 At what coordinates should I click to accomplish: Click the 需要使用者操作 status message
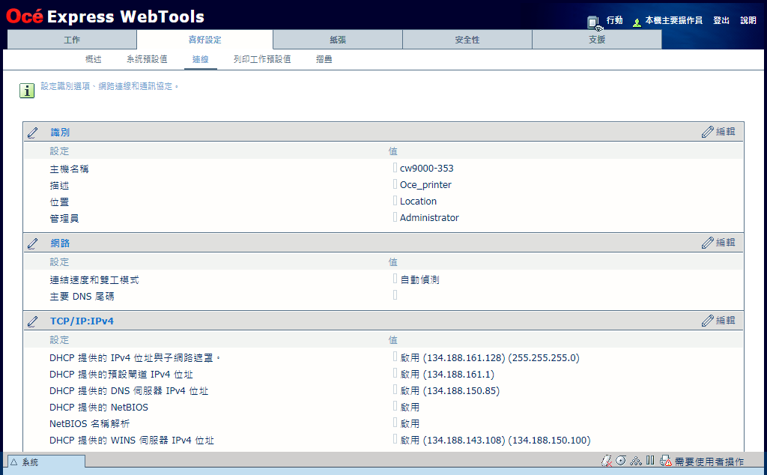click(709, 462)
